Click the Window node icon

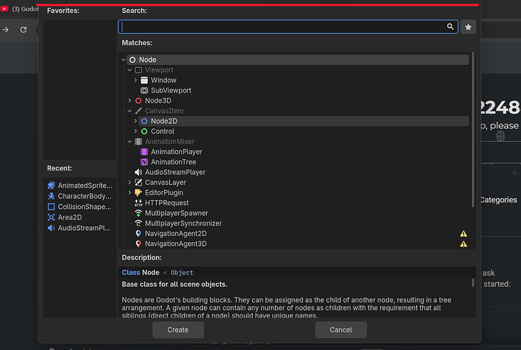pos(144,81)
